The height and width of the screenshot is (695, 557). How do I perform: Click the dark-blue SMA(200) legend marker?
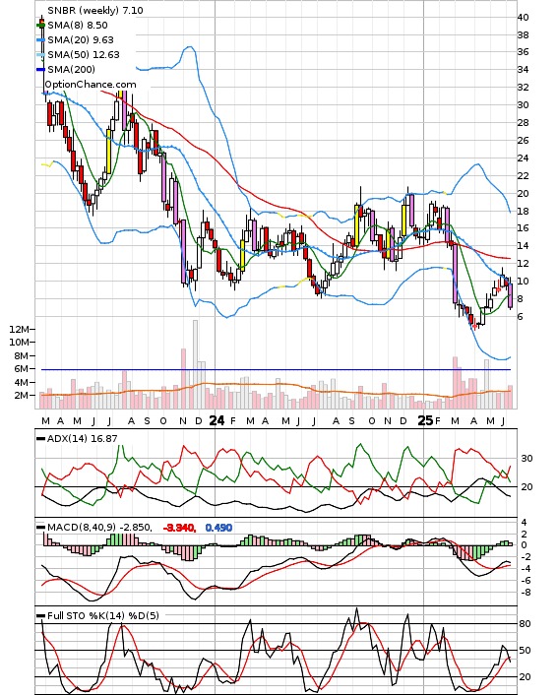click(x=40, y=70)
